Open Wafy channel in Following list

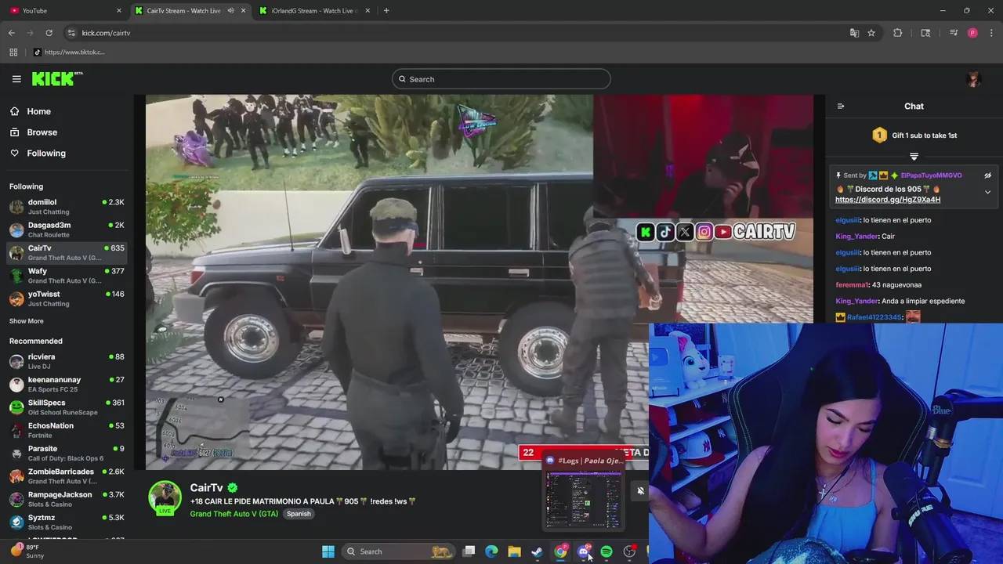67,276
